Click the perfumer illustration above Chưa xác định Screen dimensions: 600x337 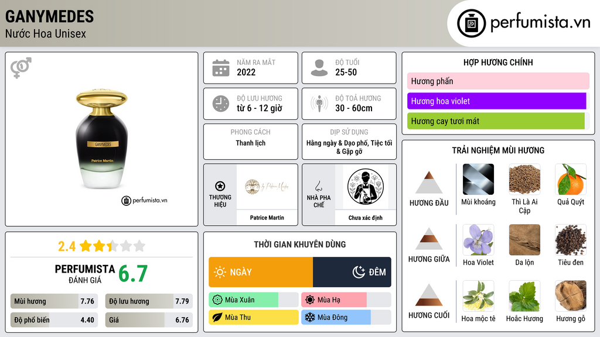[366, 187]
